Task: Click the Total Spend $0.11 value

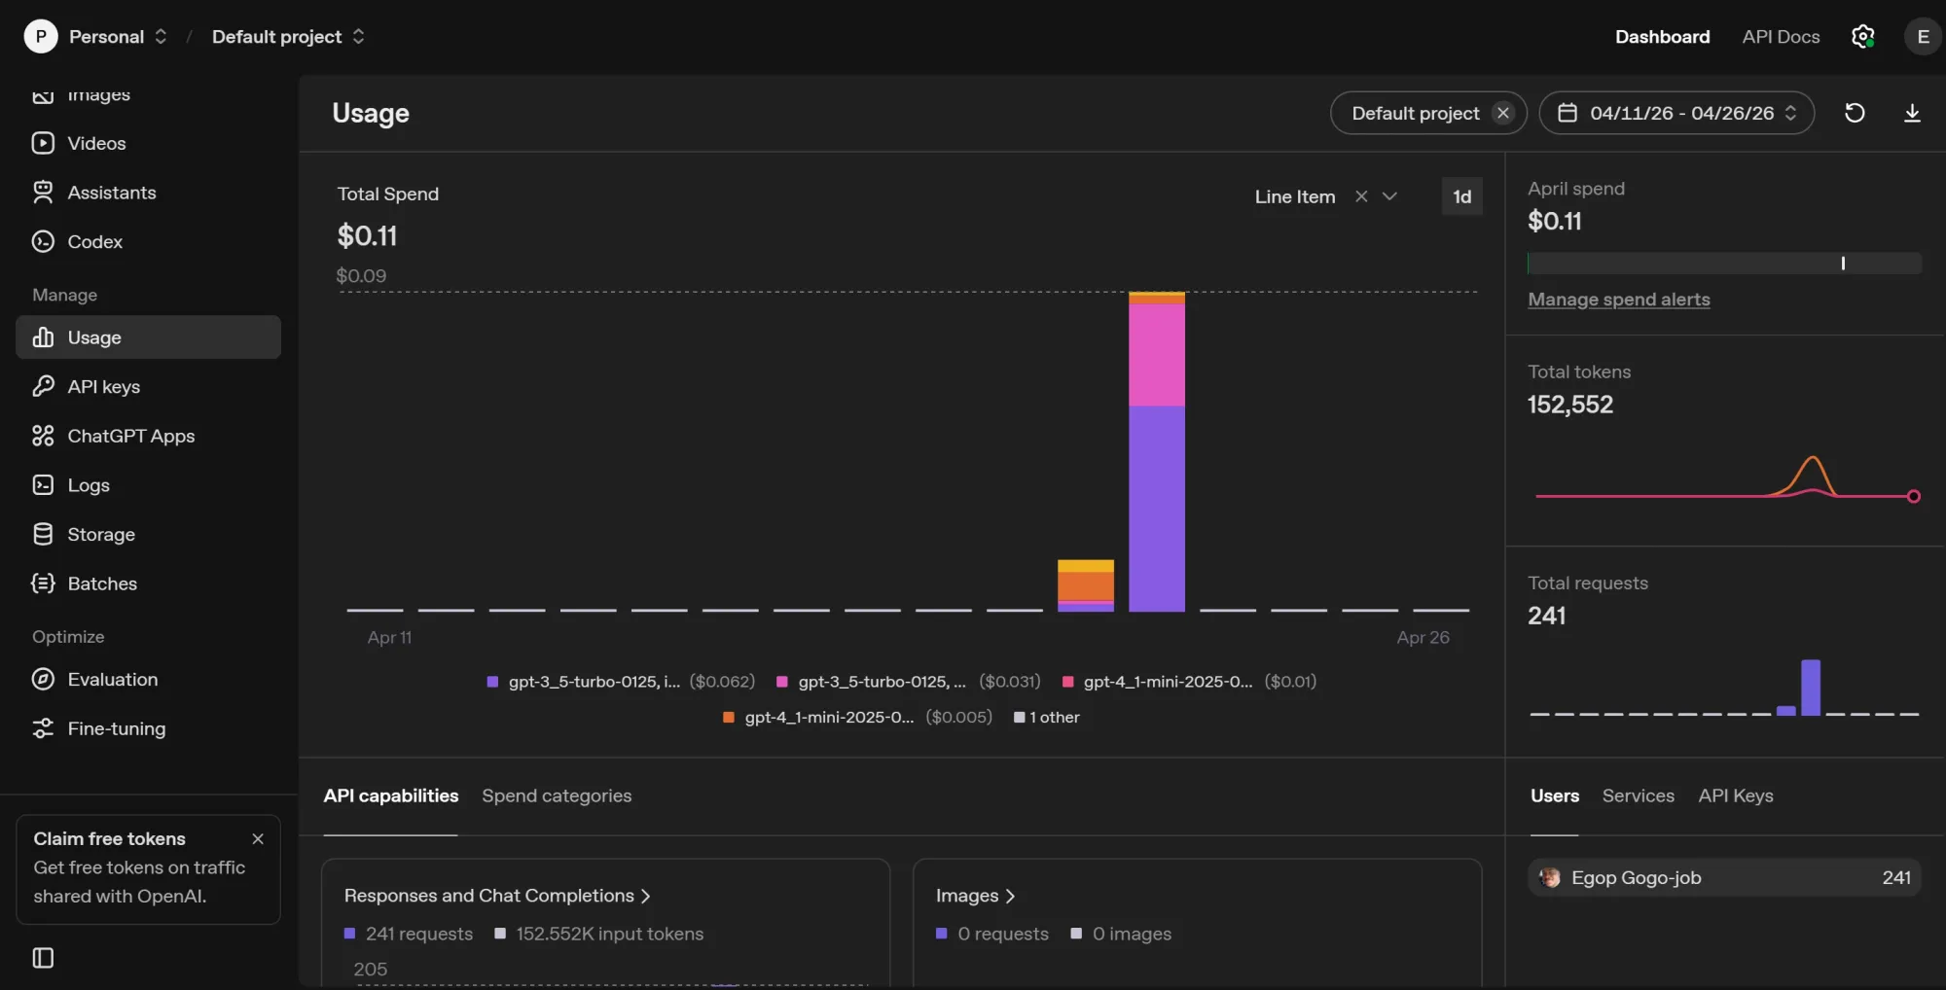Action: coord(367,235)
